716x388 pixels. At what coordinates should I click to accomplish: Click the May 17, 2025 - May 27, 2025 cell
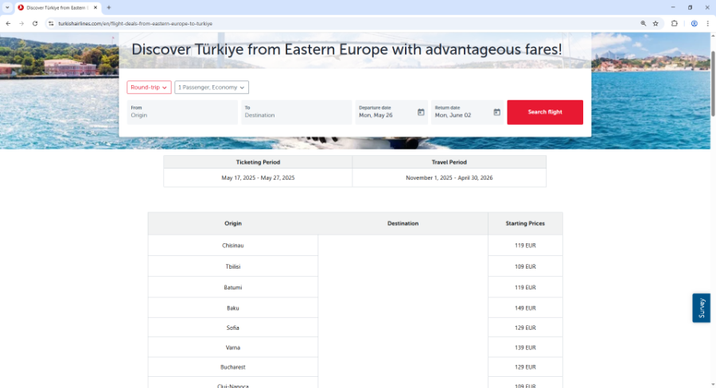258,177
